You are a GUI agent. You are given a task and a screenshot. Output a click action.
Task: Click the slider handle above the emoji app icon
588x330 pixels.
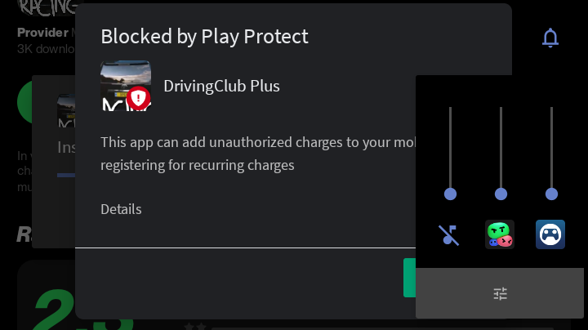click(x=501, y=194)
